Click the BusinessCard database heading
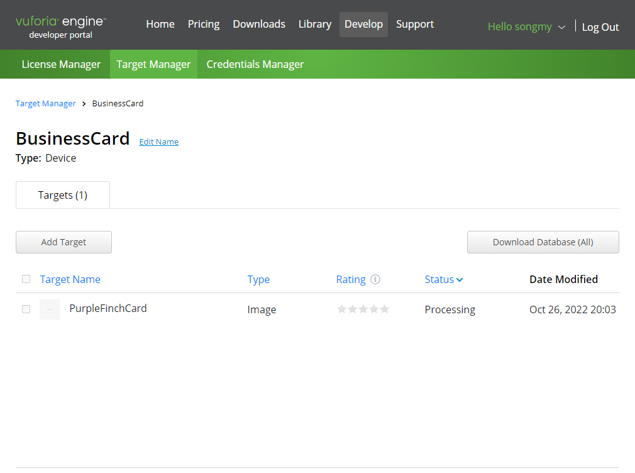Viewport: 635px width, 473px height. coord(73,138)
